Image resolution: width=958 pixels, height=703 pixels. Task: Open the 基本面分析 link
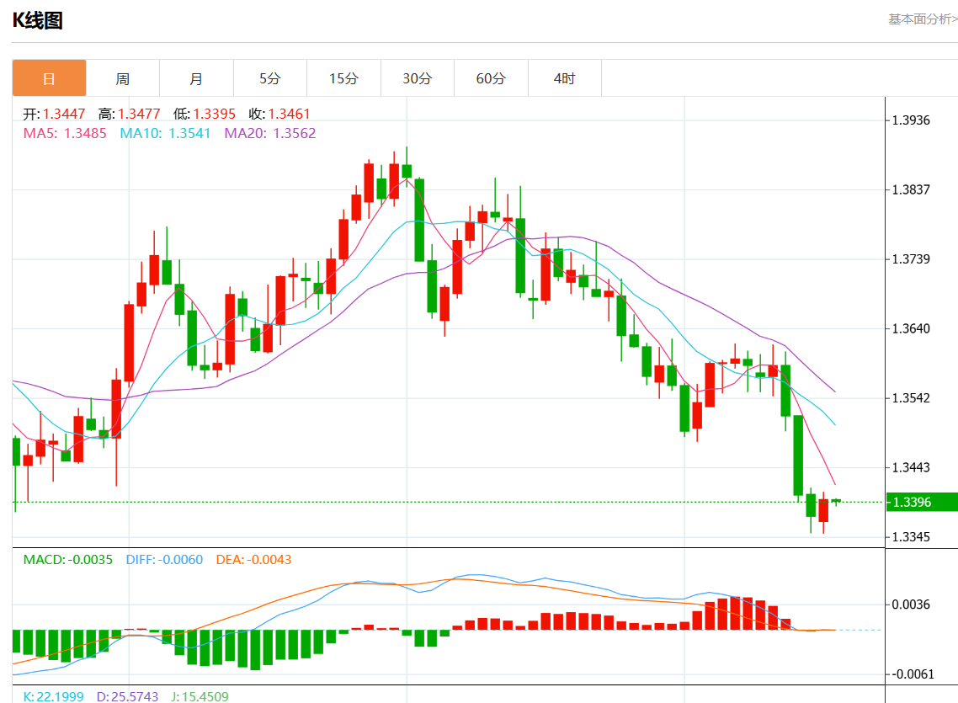pos(922,19)
